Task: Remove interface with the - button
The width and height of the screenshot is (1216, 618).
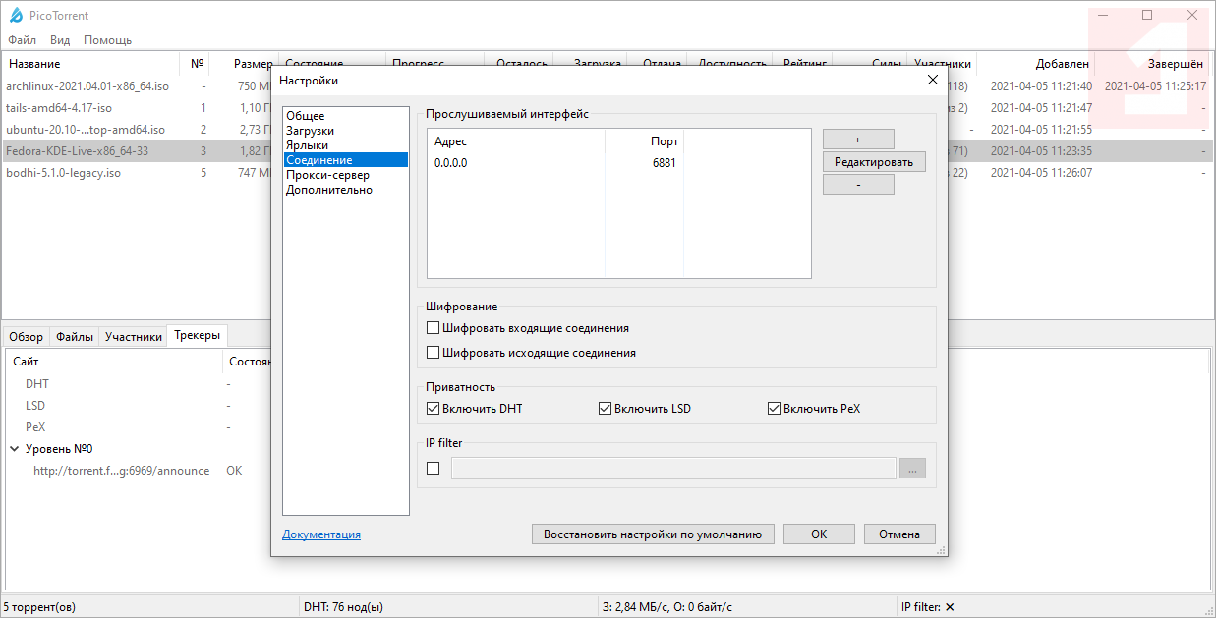Action: coord(858,185)
